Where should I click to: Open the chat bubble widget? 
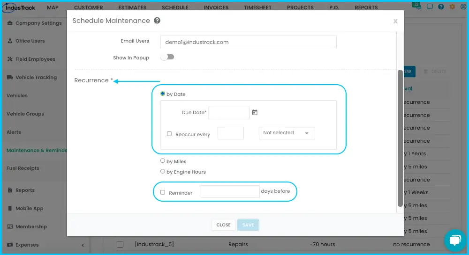pyautogui.click(x=455, y=240)
